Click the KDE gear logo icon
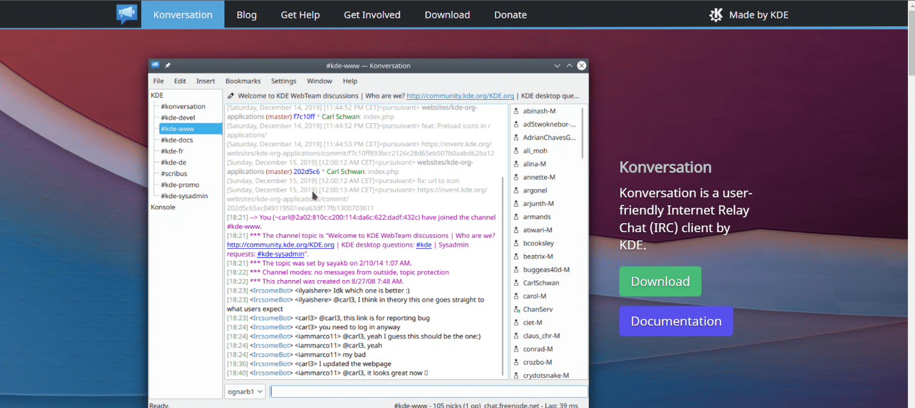This screenshot has width=915, height=408. click(x=716, y=15)
